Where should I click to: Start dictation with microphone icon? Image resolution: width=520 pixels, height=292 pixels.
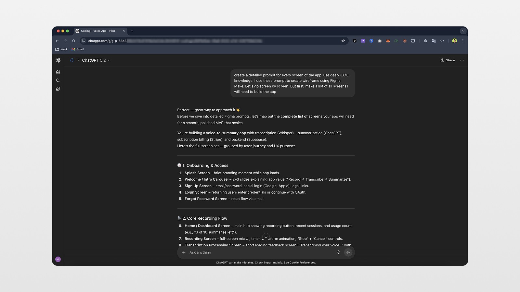[x=338, y=252]
